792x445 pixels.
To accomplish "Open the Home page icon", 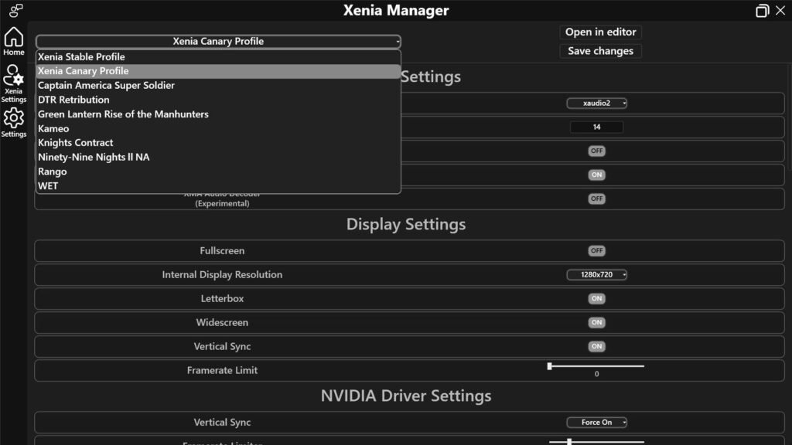I will click(x=14, y=42).
